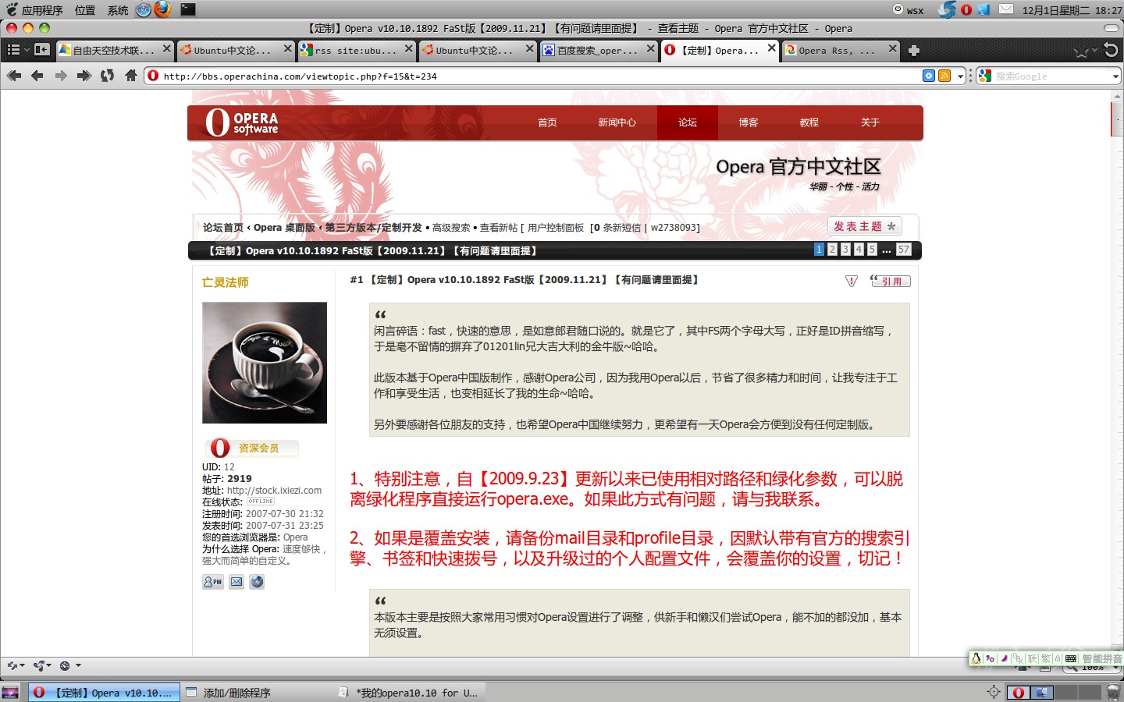
Task: Click the Forward arrow button
Action: pos(61,76)
